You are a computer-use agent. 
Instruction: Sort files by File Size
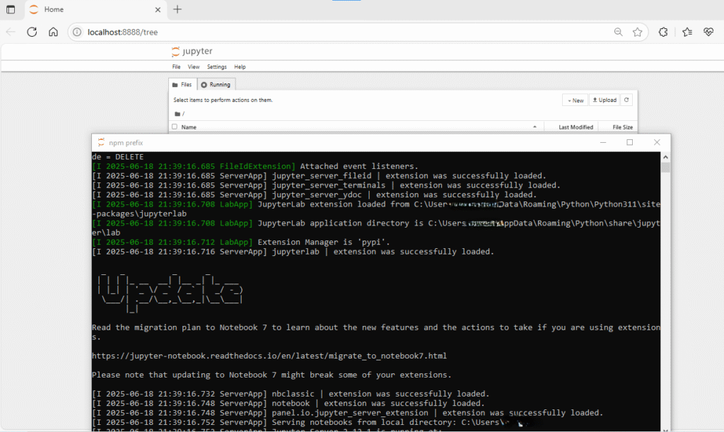tap(622, 127)
